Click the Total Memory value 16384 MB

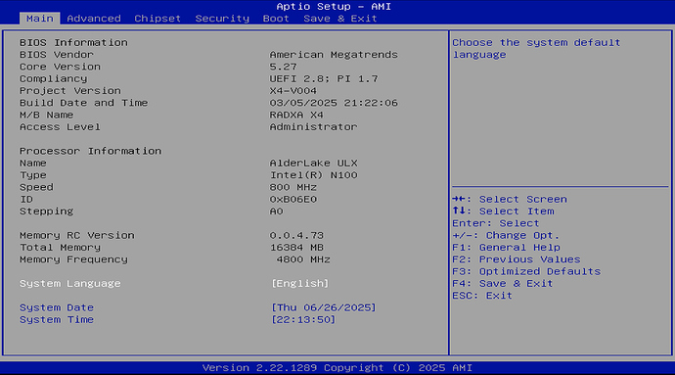(x=296, y=248)
